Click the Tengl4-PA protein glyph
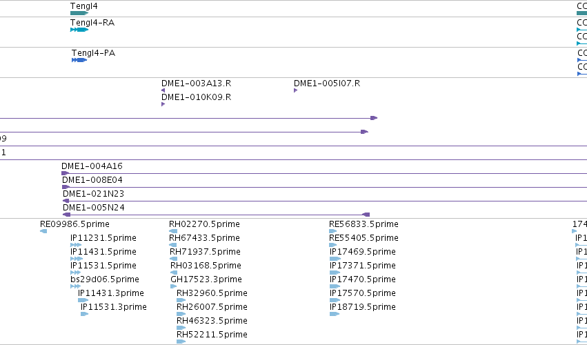This screenshot has height=345, width=587. 79,60
